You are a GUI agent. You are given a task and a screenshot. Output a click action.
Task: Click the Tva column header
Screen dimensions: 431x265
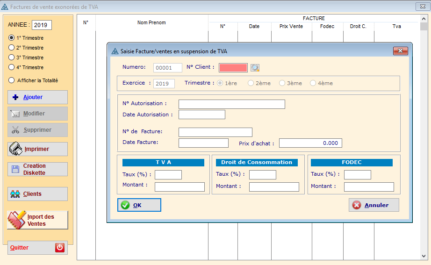click(396, 26)
